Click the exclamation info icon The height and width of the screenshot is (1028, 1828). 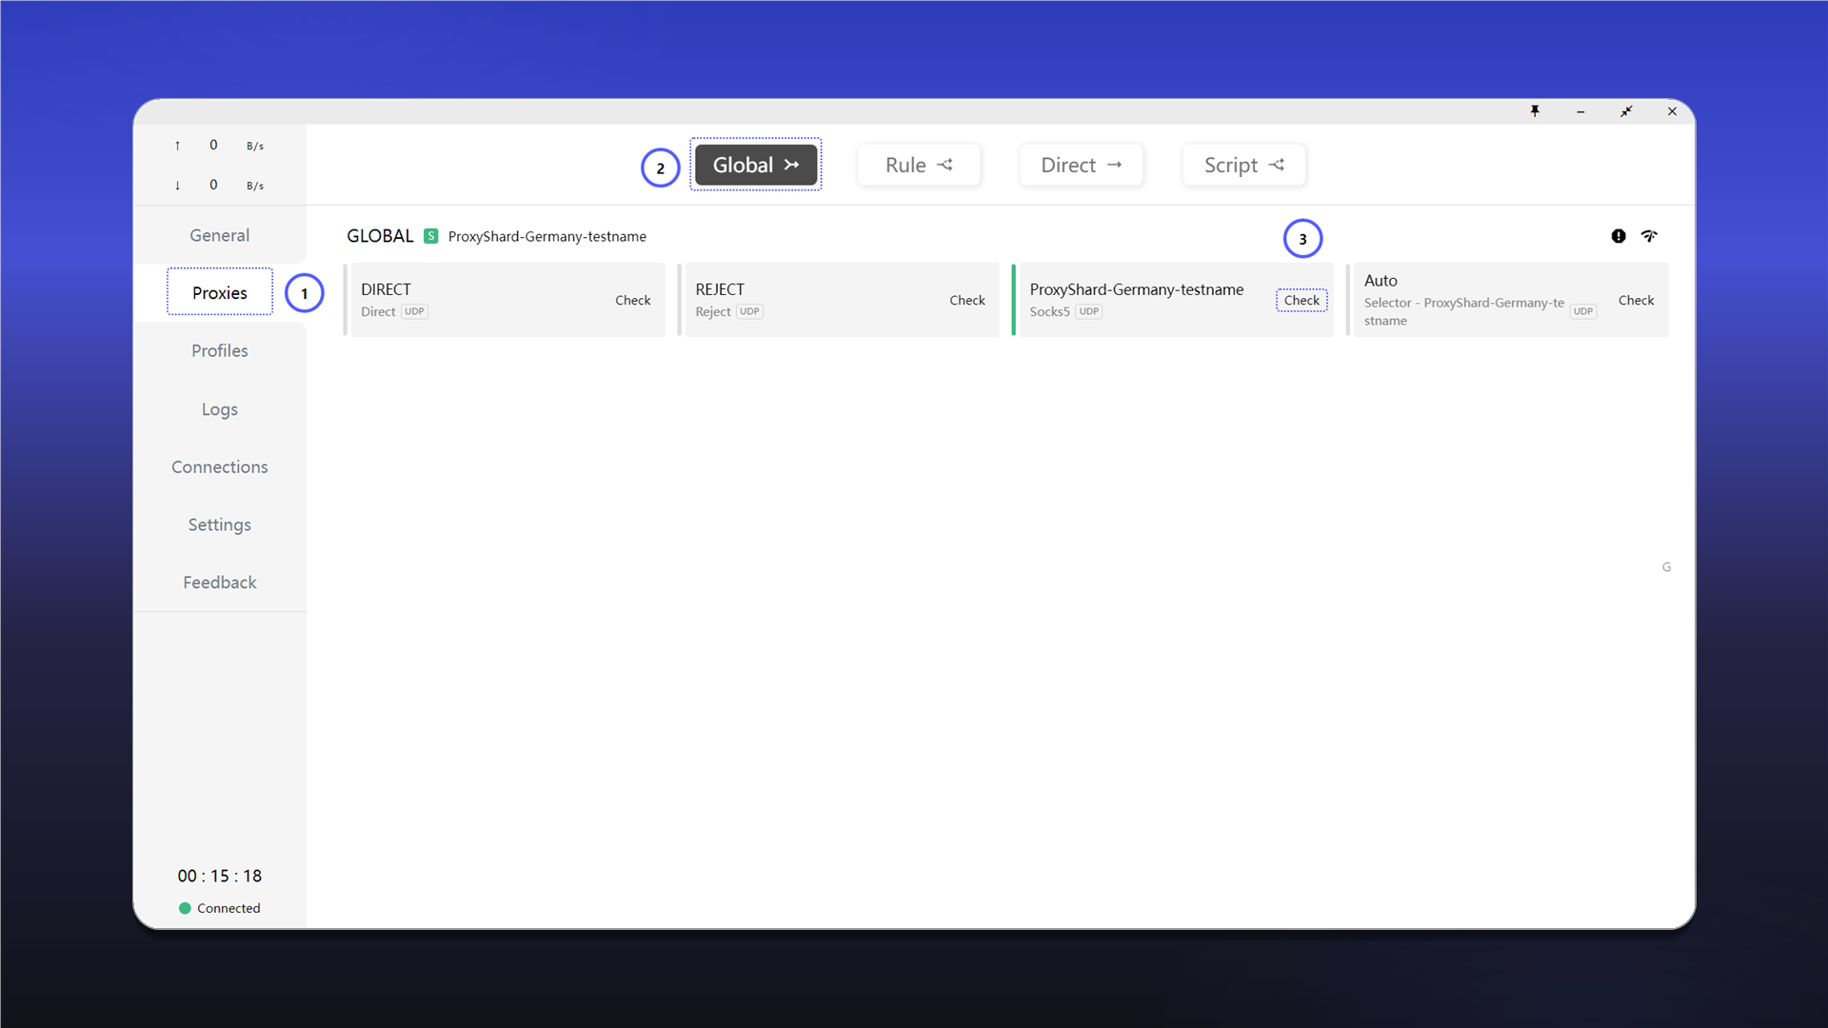[1619, 236]
